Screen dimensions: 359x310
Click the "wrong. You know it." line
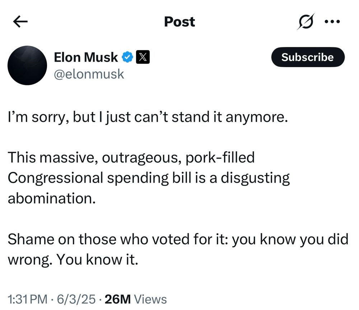73,259
